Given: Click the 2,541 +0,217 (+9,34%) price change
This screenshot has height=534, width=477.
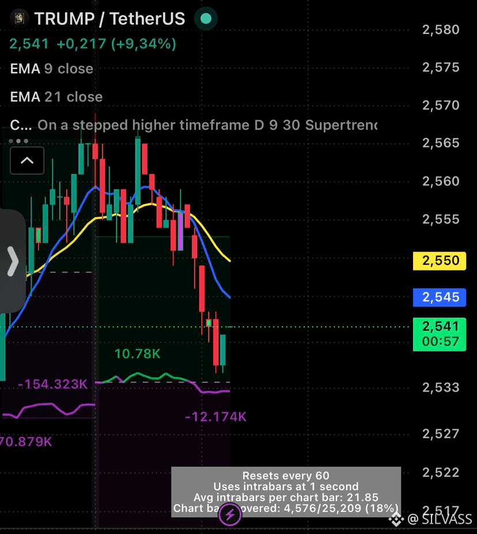Looking at the screenshot, I should coord(93,44).
